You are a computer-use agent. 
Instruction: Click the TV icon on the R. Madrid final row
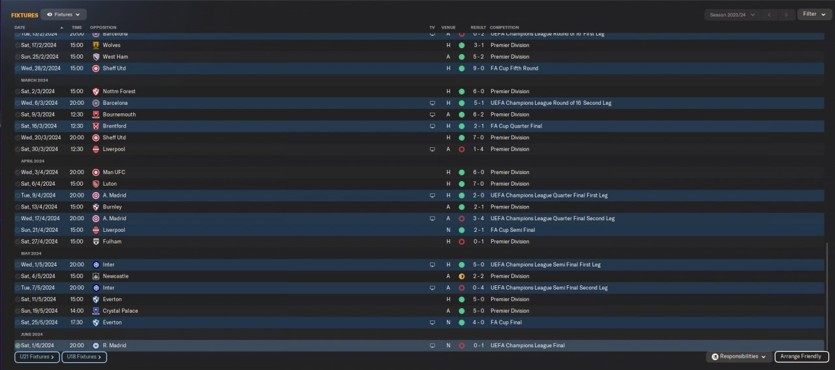(x=432, y=345)
